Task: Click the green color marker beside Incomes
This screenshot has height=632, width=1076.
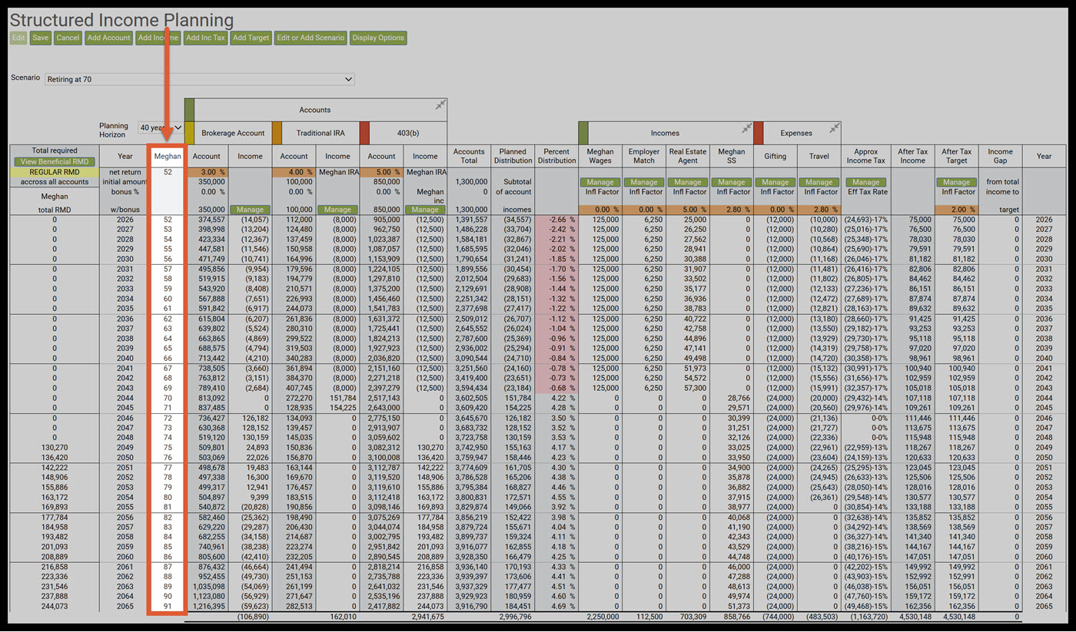Action: coord(583,133)
